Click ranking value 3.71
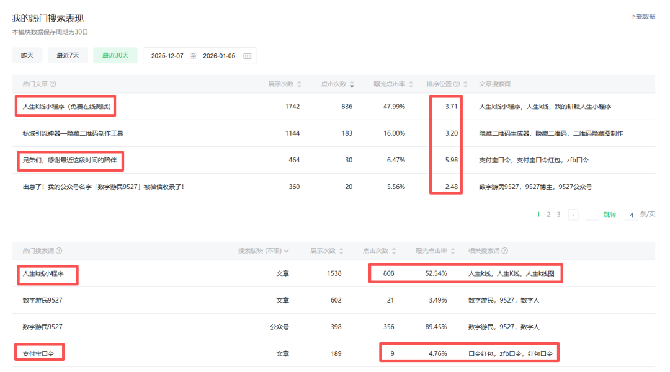The image size is (670, 372). coord(451,107)
